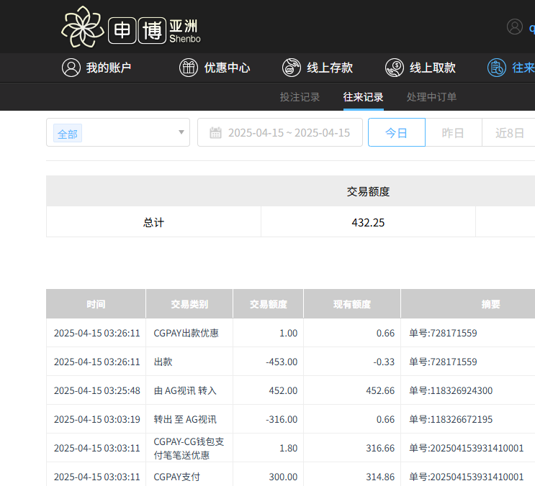The image size is (535, 486).
Task: Click the online deposit icon
Action: pyautogui.click(x=292, y=68)
